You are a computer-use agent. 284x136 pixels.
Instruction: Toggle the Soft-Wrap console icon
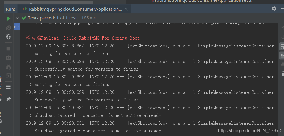pyautogui.click(x=282, y=46)
